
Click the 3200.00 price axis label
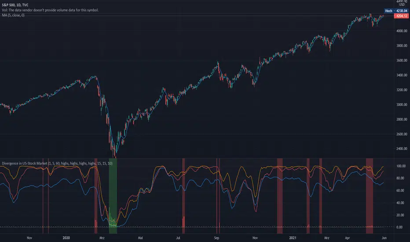tap(402, 90)
